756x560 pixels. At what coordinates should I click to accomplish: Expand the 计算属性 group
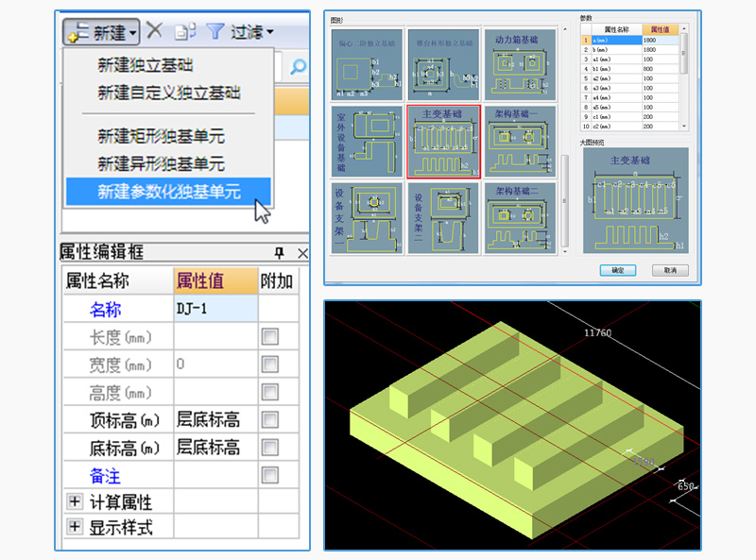75,501
